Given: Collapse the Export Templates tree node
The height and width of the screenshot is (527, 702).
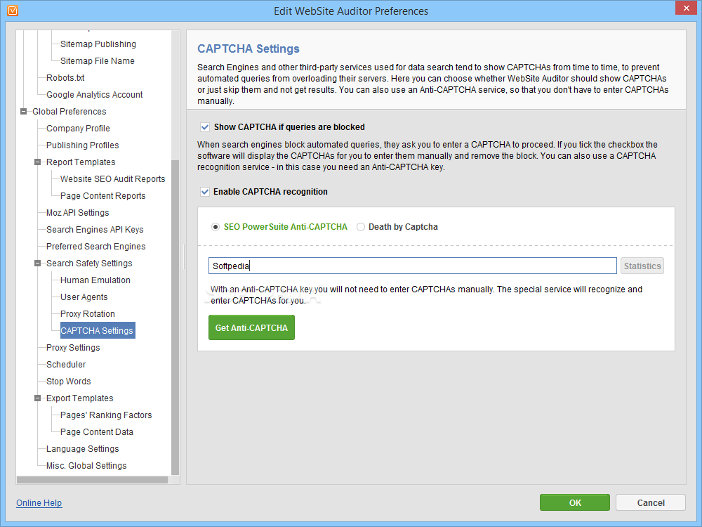Looking at the screenshot, I should 38,398.
